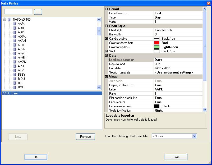Click the Price based on value Last

178,13
